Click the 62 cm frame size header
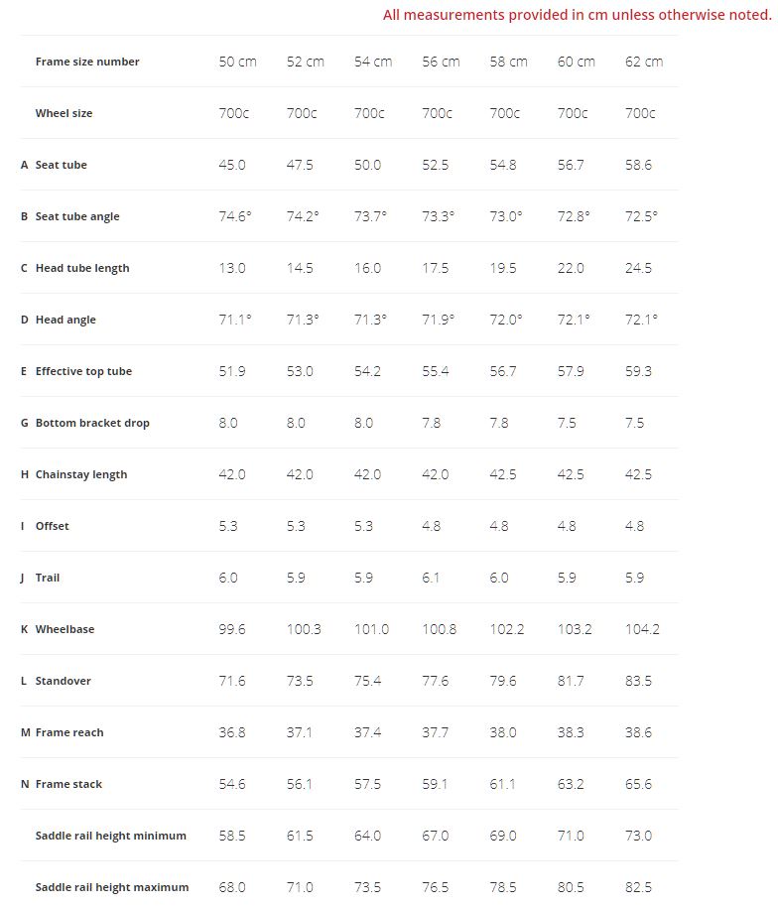This screenshot has width=778, height=908. (644, 62)
